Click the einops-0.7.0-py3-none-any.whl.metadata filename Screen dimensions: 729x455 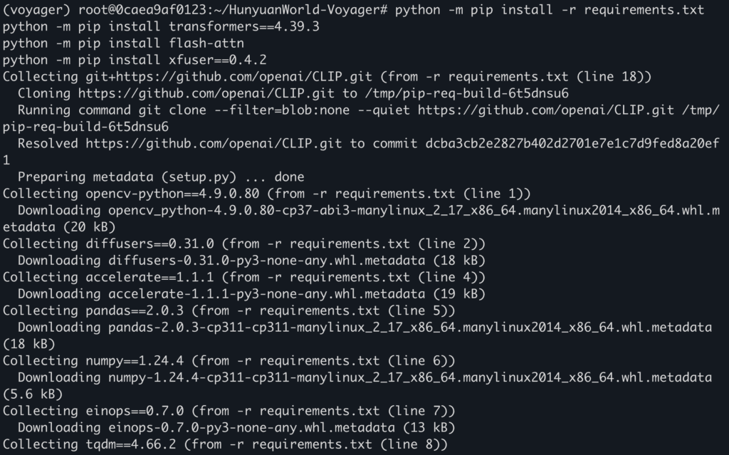point(251,428)
